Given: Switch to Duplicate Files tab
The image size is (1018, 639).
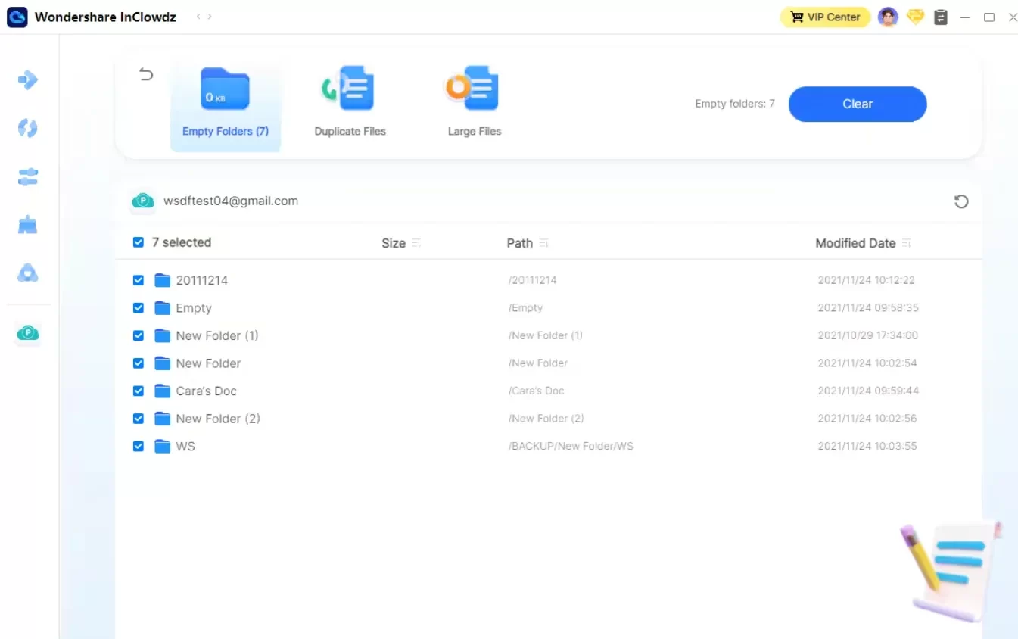Looking at the screenshot, I should (350, 102).
